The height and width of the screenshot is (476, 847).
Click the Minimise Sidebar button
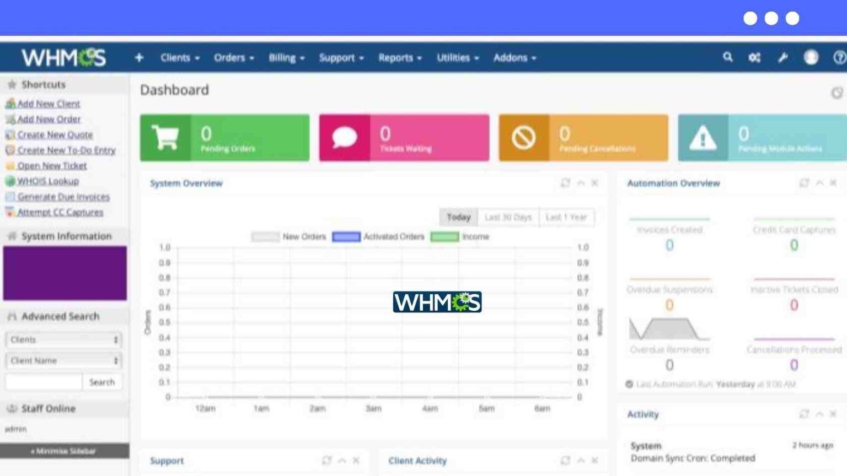(x=65, y=451)
